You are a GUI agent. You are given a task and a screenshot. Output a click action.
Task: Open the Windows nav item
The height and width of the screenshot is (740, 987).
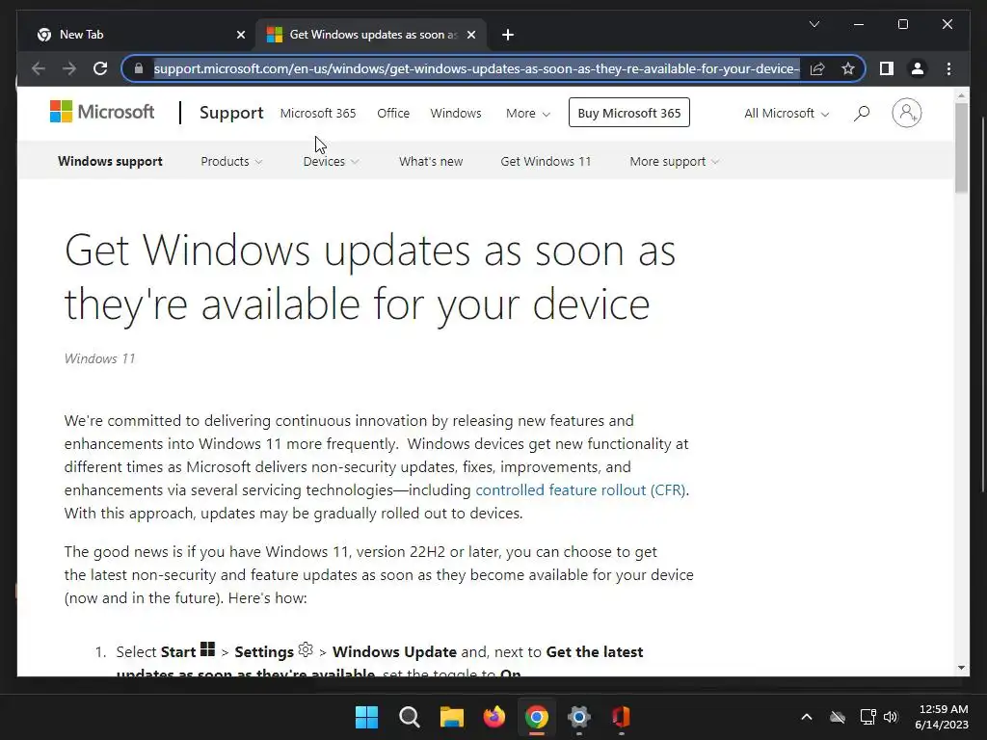coord(456,114)
